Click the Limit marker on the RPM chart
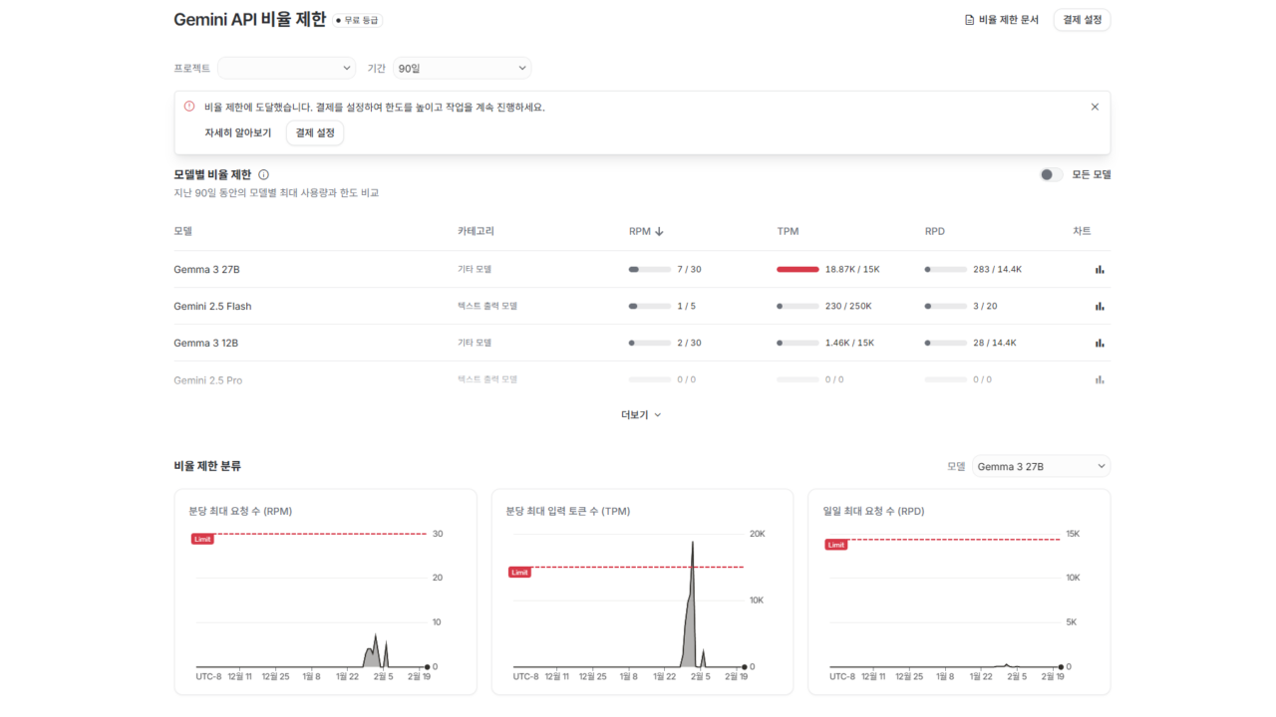The height and width of the screenshot is (717, 1276). tap(202, 538)
